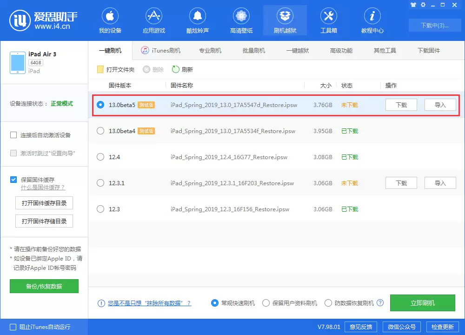Switch to the 一键刷机 tab

(x=110, y=50)
